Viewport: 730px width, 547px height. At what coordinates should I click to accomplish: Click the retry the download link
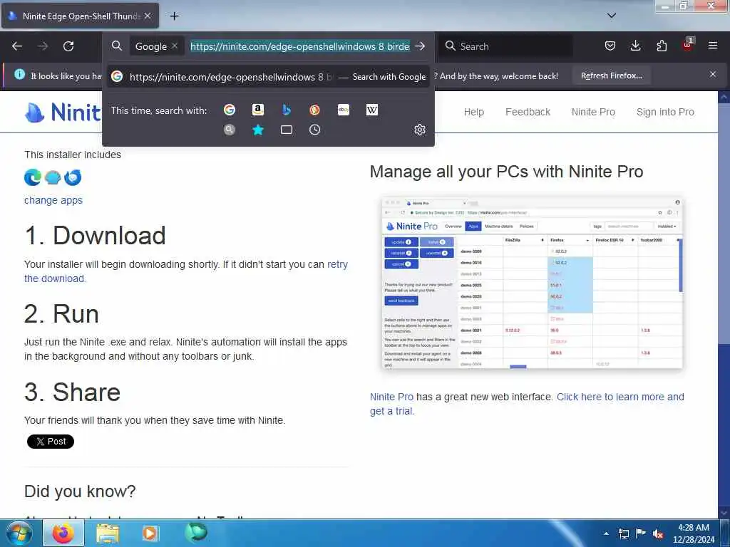click(x=186, y=271)
